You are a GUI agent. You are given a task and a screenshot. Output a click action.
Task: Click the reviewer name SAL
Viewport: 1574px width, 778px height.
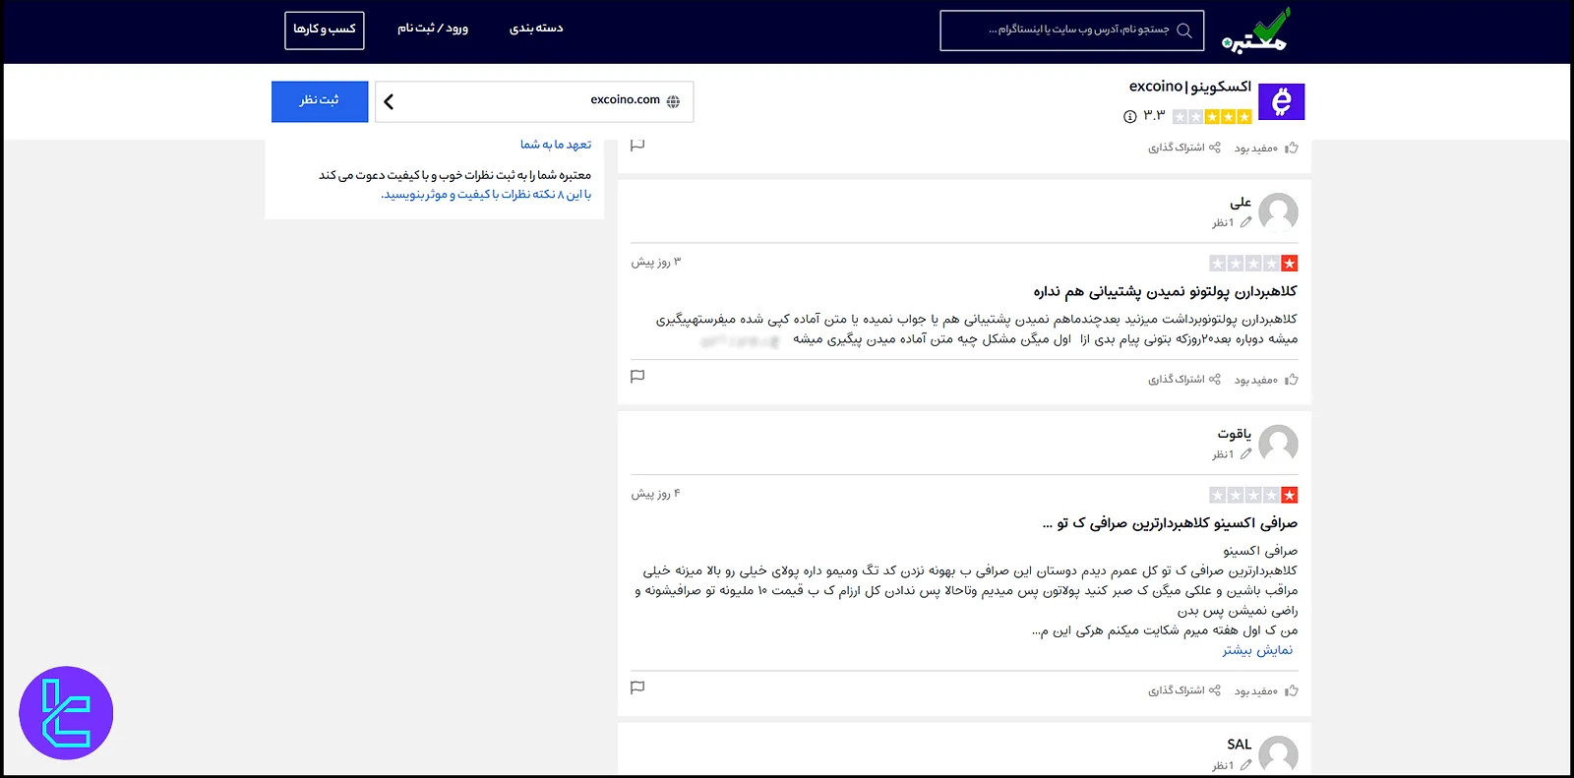click(1240, 745)
